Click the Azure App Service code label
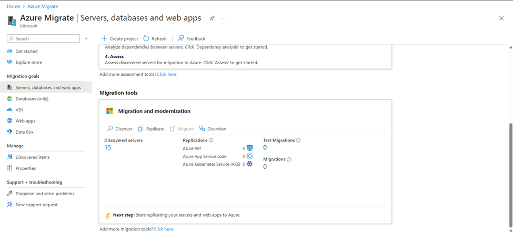 point(205,156)
